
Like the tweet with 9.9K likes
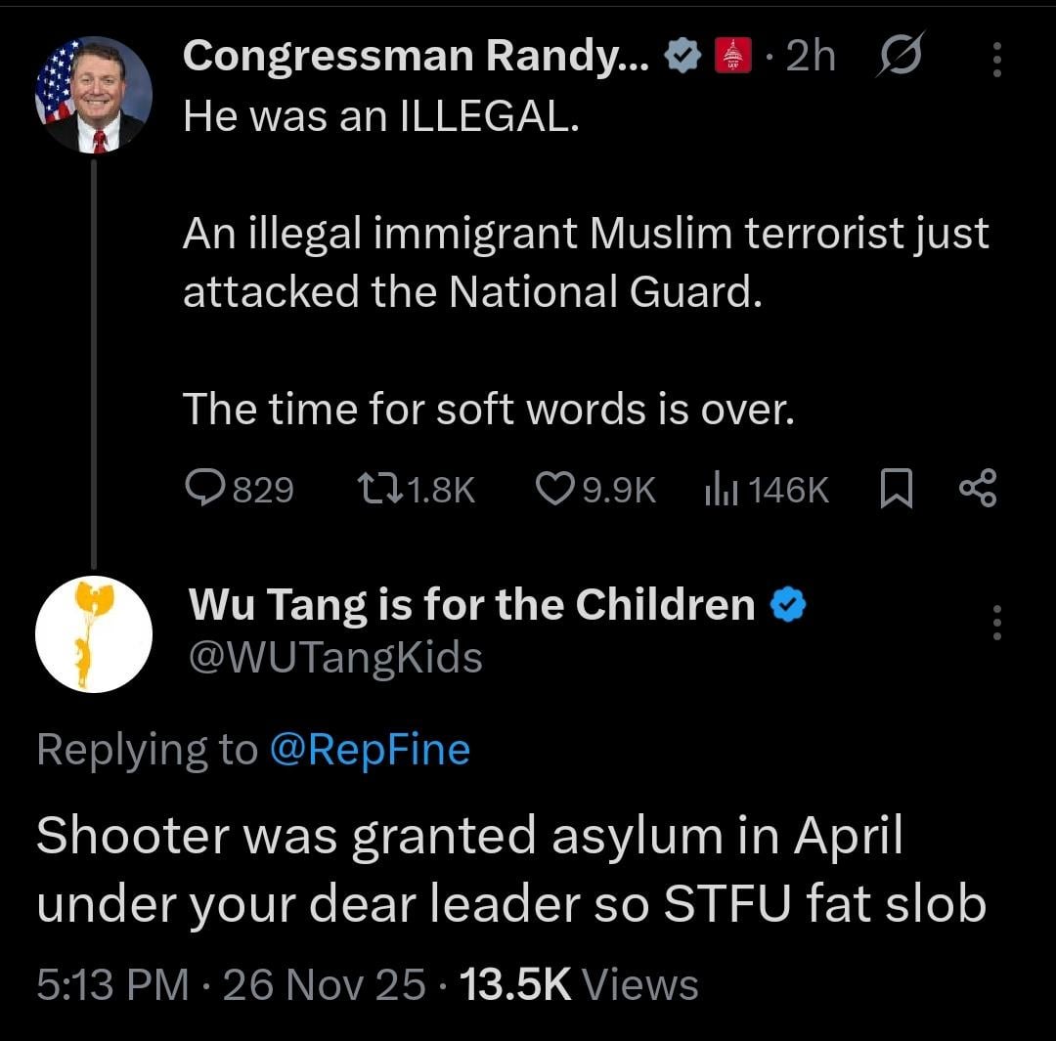click(x=559, y=489)
